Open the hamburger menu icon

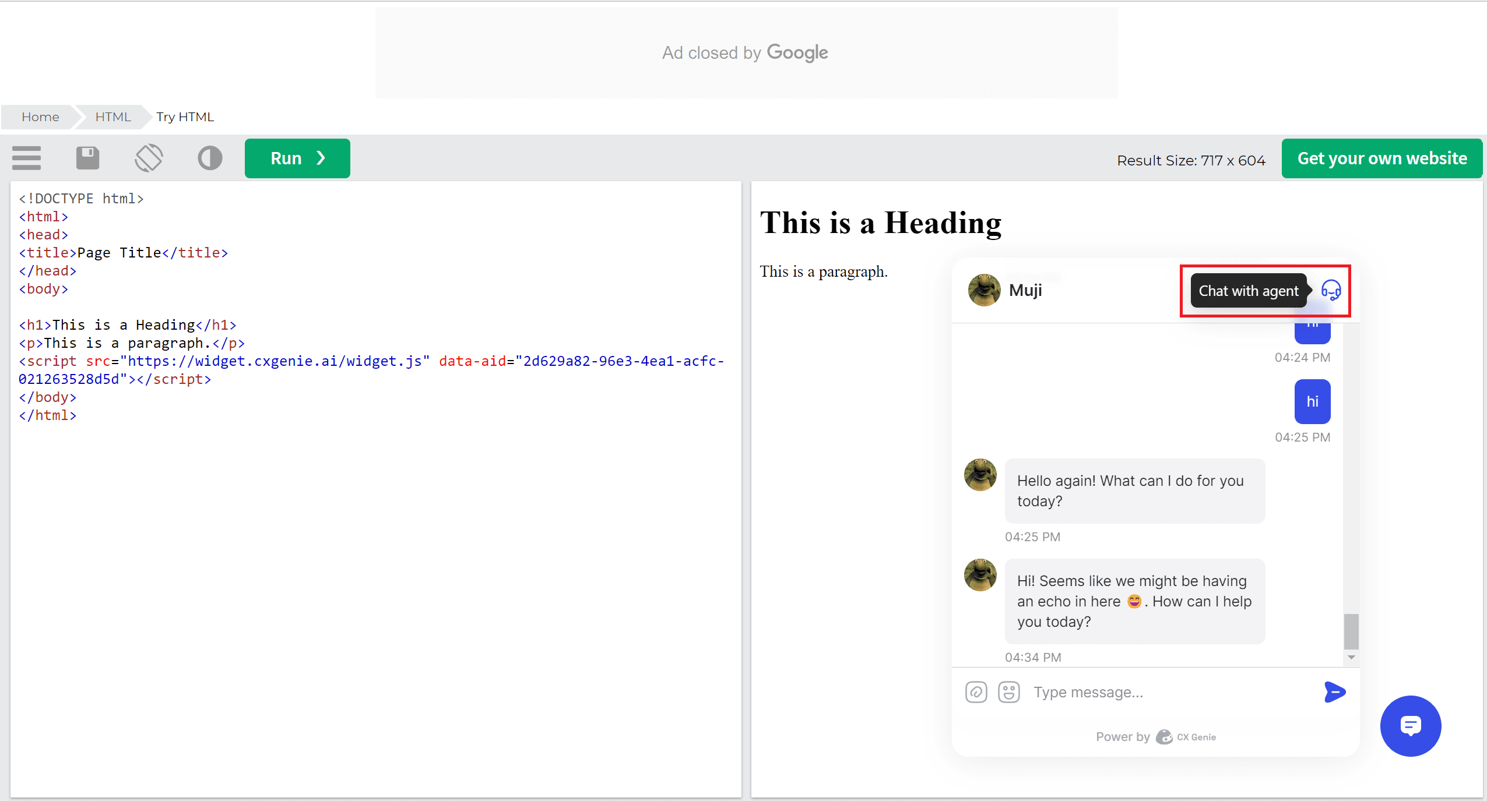pyautogui.click(x=26, y=158)
